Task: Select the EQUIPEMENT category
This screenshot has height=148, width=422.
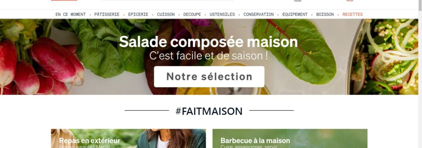Action: tap(295, 14)
